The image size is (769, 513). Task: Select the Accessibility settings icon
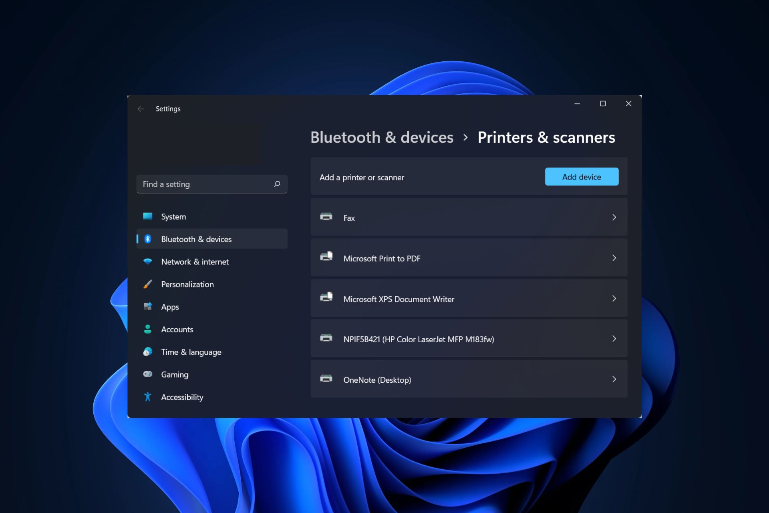pyautogui.click(x=148, y=397)
